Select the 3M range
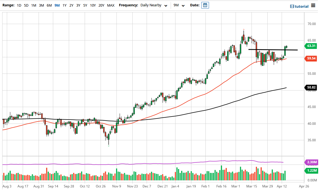Image resolution: width=319 pixels, height=191 pixels. pyautogui.click(x=41, y=5)
